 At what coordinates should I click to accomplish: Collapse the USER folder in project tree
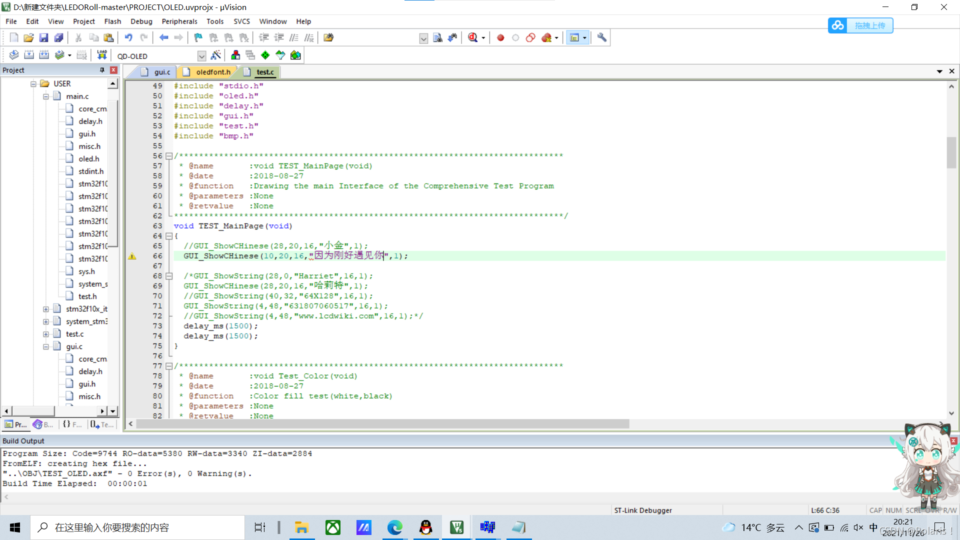(33, 84)
